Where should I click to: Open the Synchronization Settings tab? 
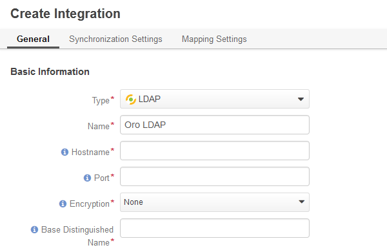tap(115, 39)
